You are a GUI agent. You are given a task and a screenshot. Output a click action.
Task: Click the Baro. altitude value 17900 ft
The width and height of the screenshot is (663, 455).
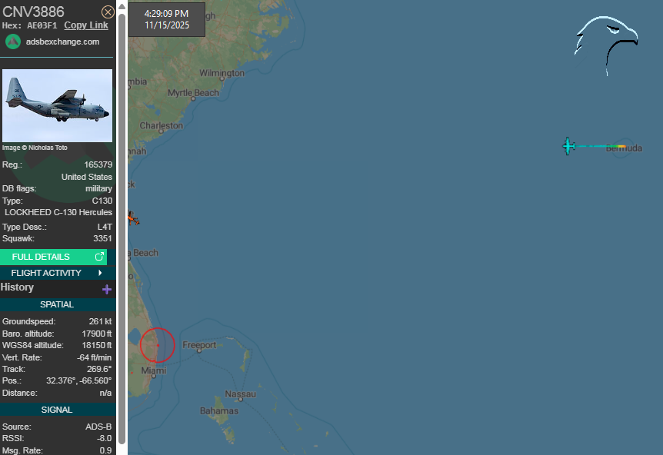[97, 334]
